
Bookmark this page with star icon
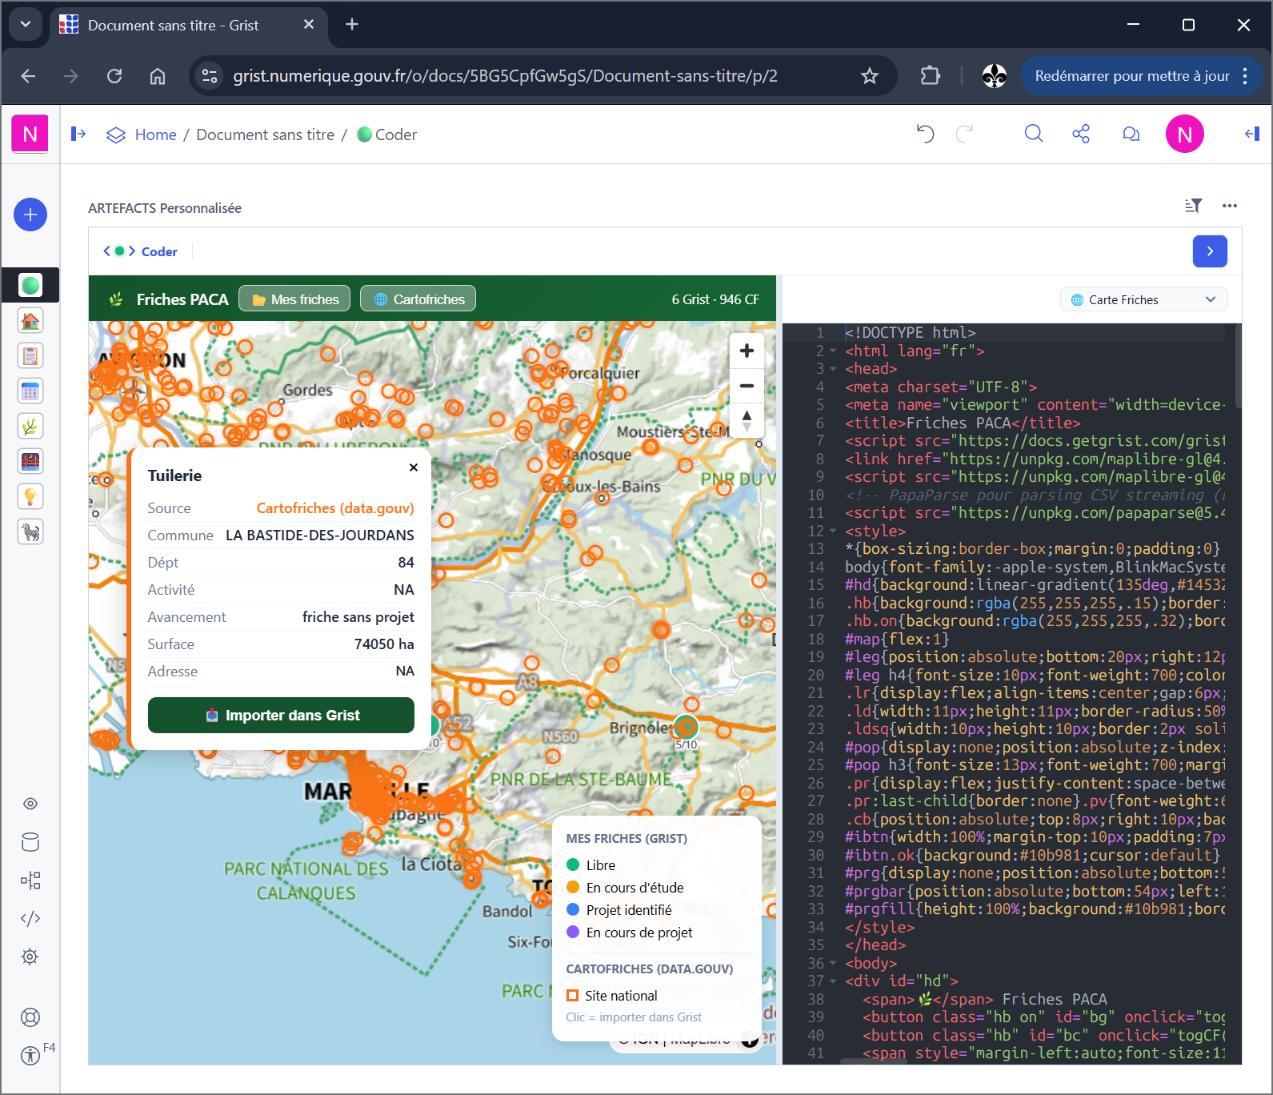(870, 76)
